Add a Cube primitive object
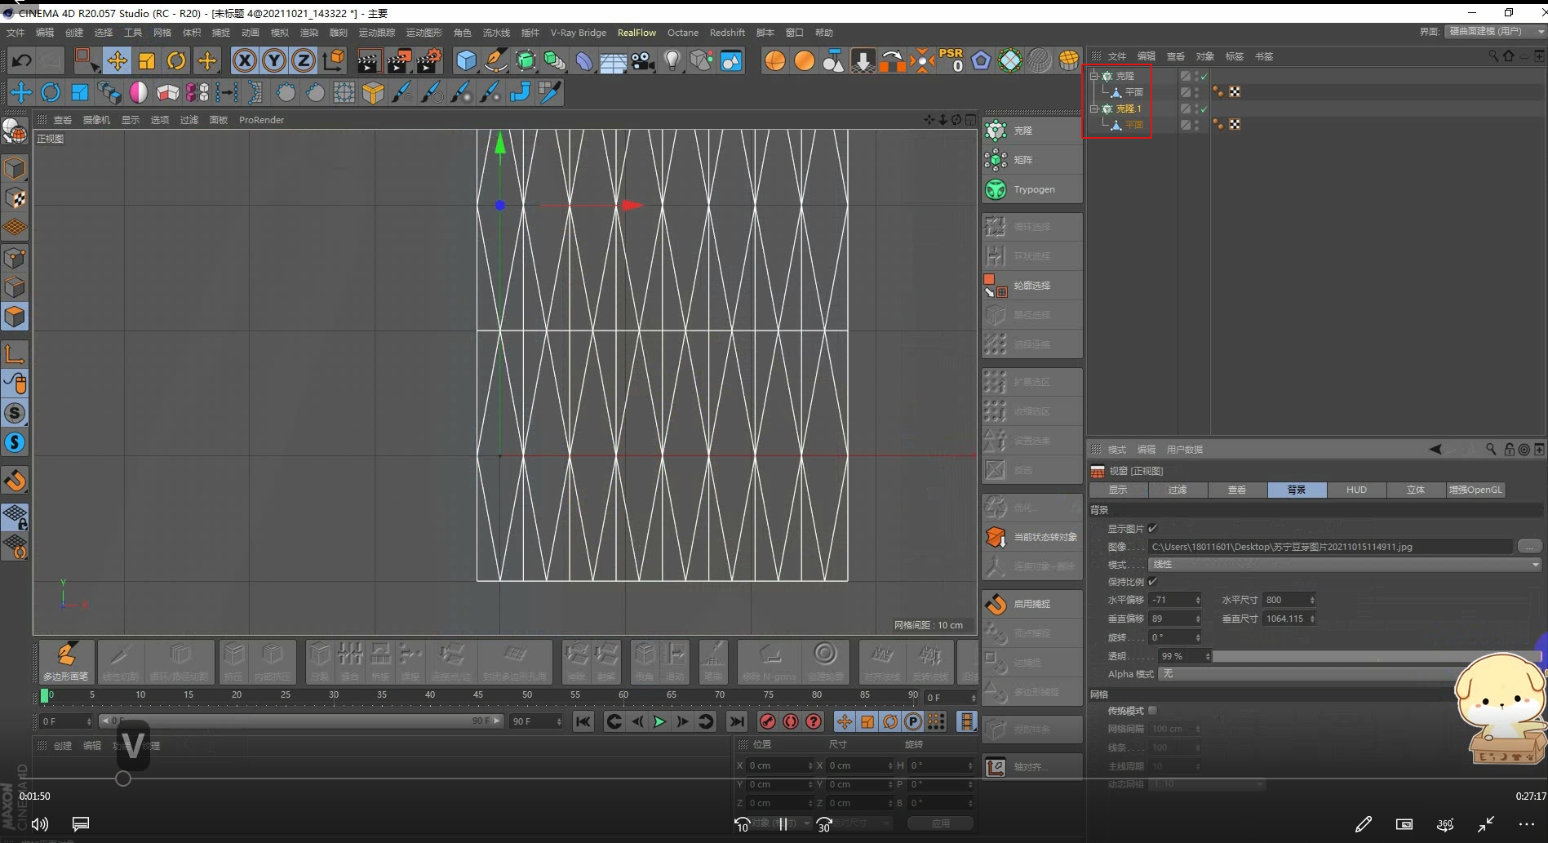The width and height of the screenshot is (1548, 843). 466,60
